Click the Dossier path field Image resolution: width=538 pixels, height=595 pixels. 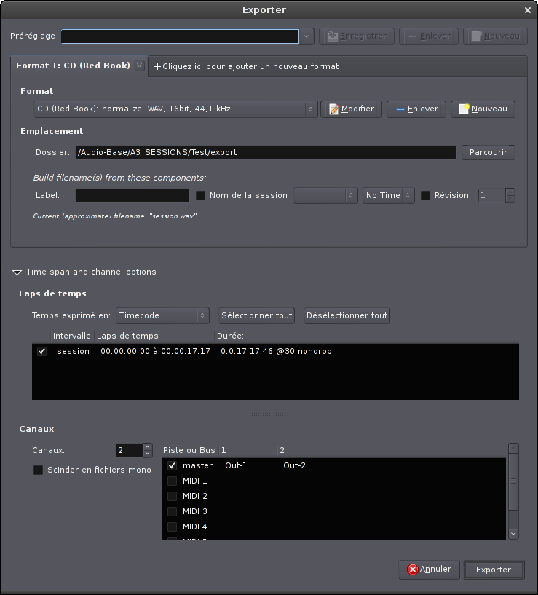coord(266,152)
